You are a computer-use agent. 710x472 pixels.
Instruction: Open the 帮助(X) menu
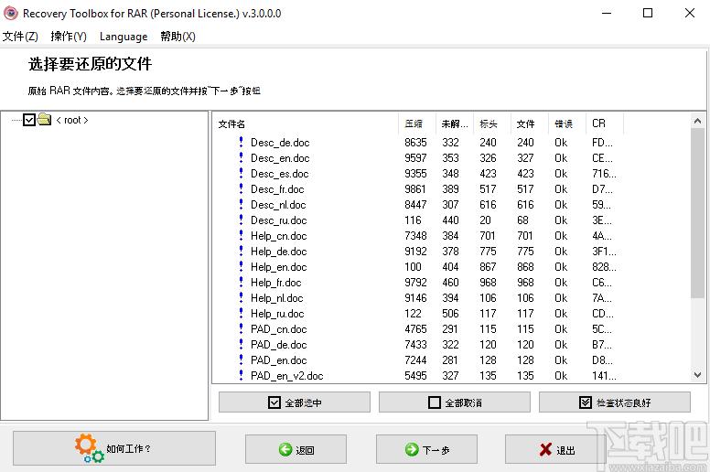pos(177,37)
